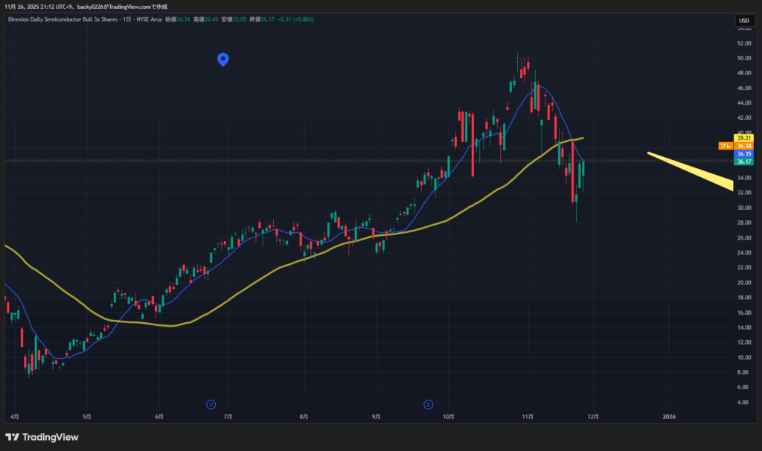Click the 10月 label on time axis
The image size is (762, 451).
(x=449, y=417)
